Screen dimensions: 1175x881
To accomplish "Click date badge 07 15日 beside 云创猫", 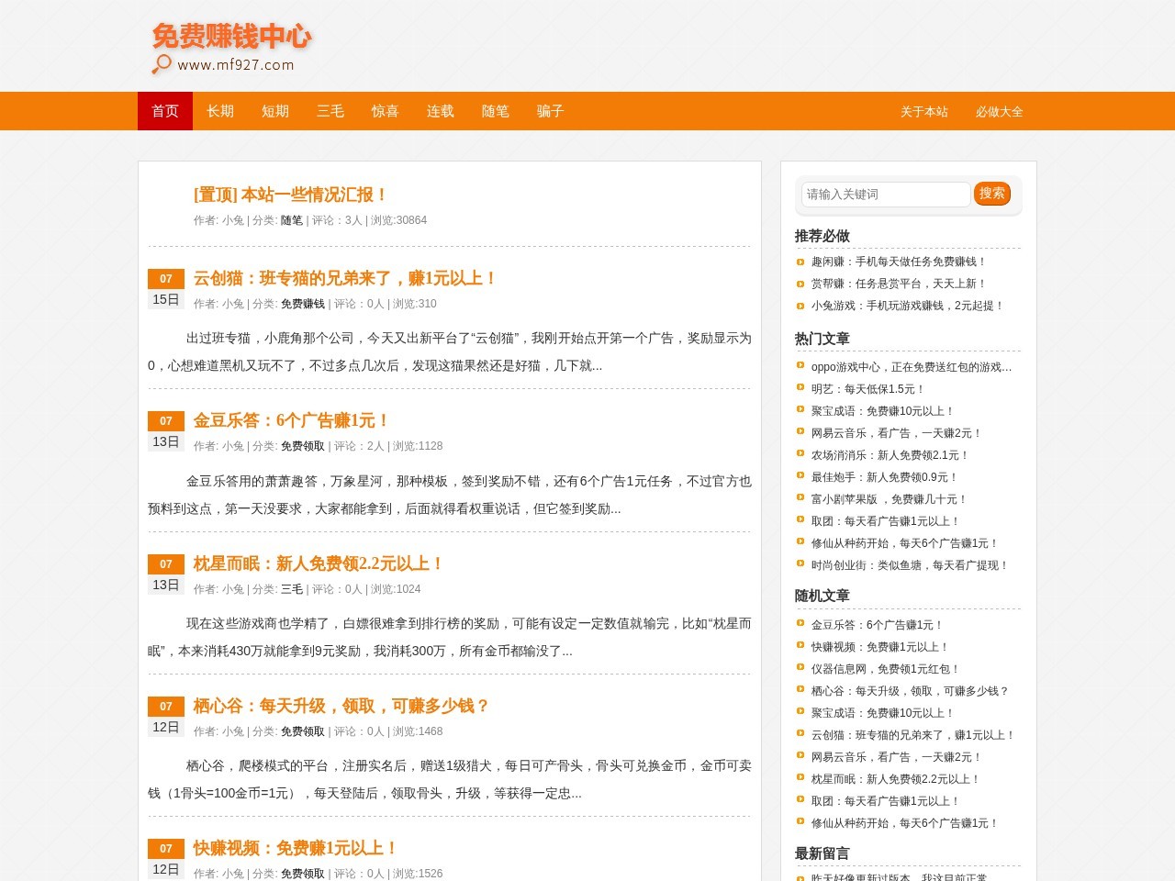I will click(166, 289).
